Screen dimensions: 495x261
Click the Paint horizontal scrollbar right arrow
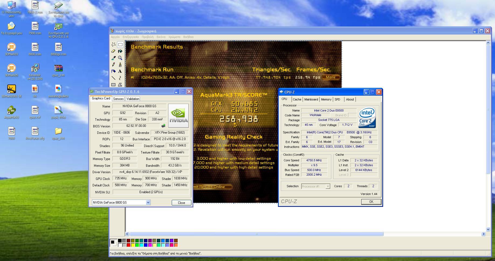[483, 234]
